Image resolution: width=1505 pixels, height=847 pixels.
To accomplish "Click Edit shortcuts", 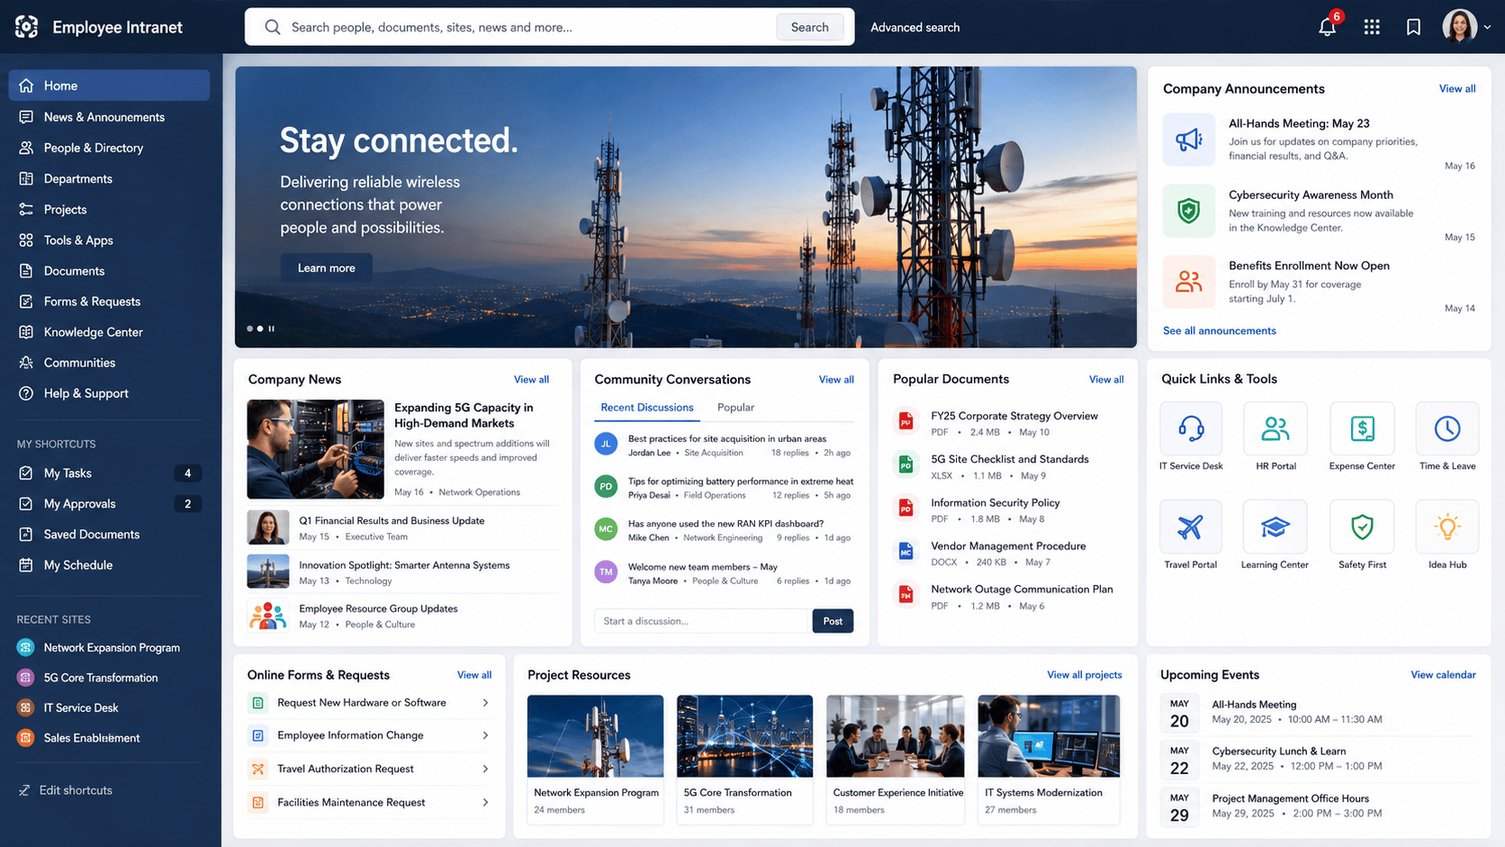I will point(65,790).
